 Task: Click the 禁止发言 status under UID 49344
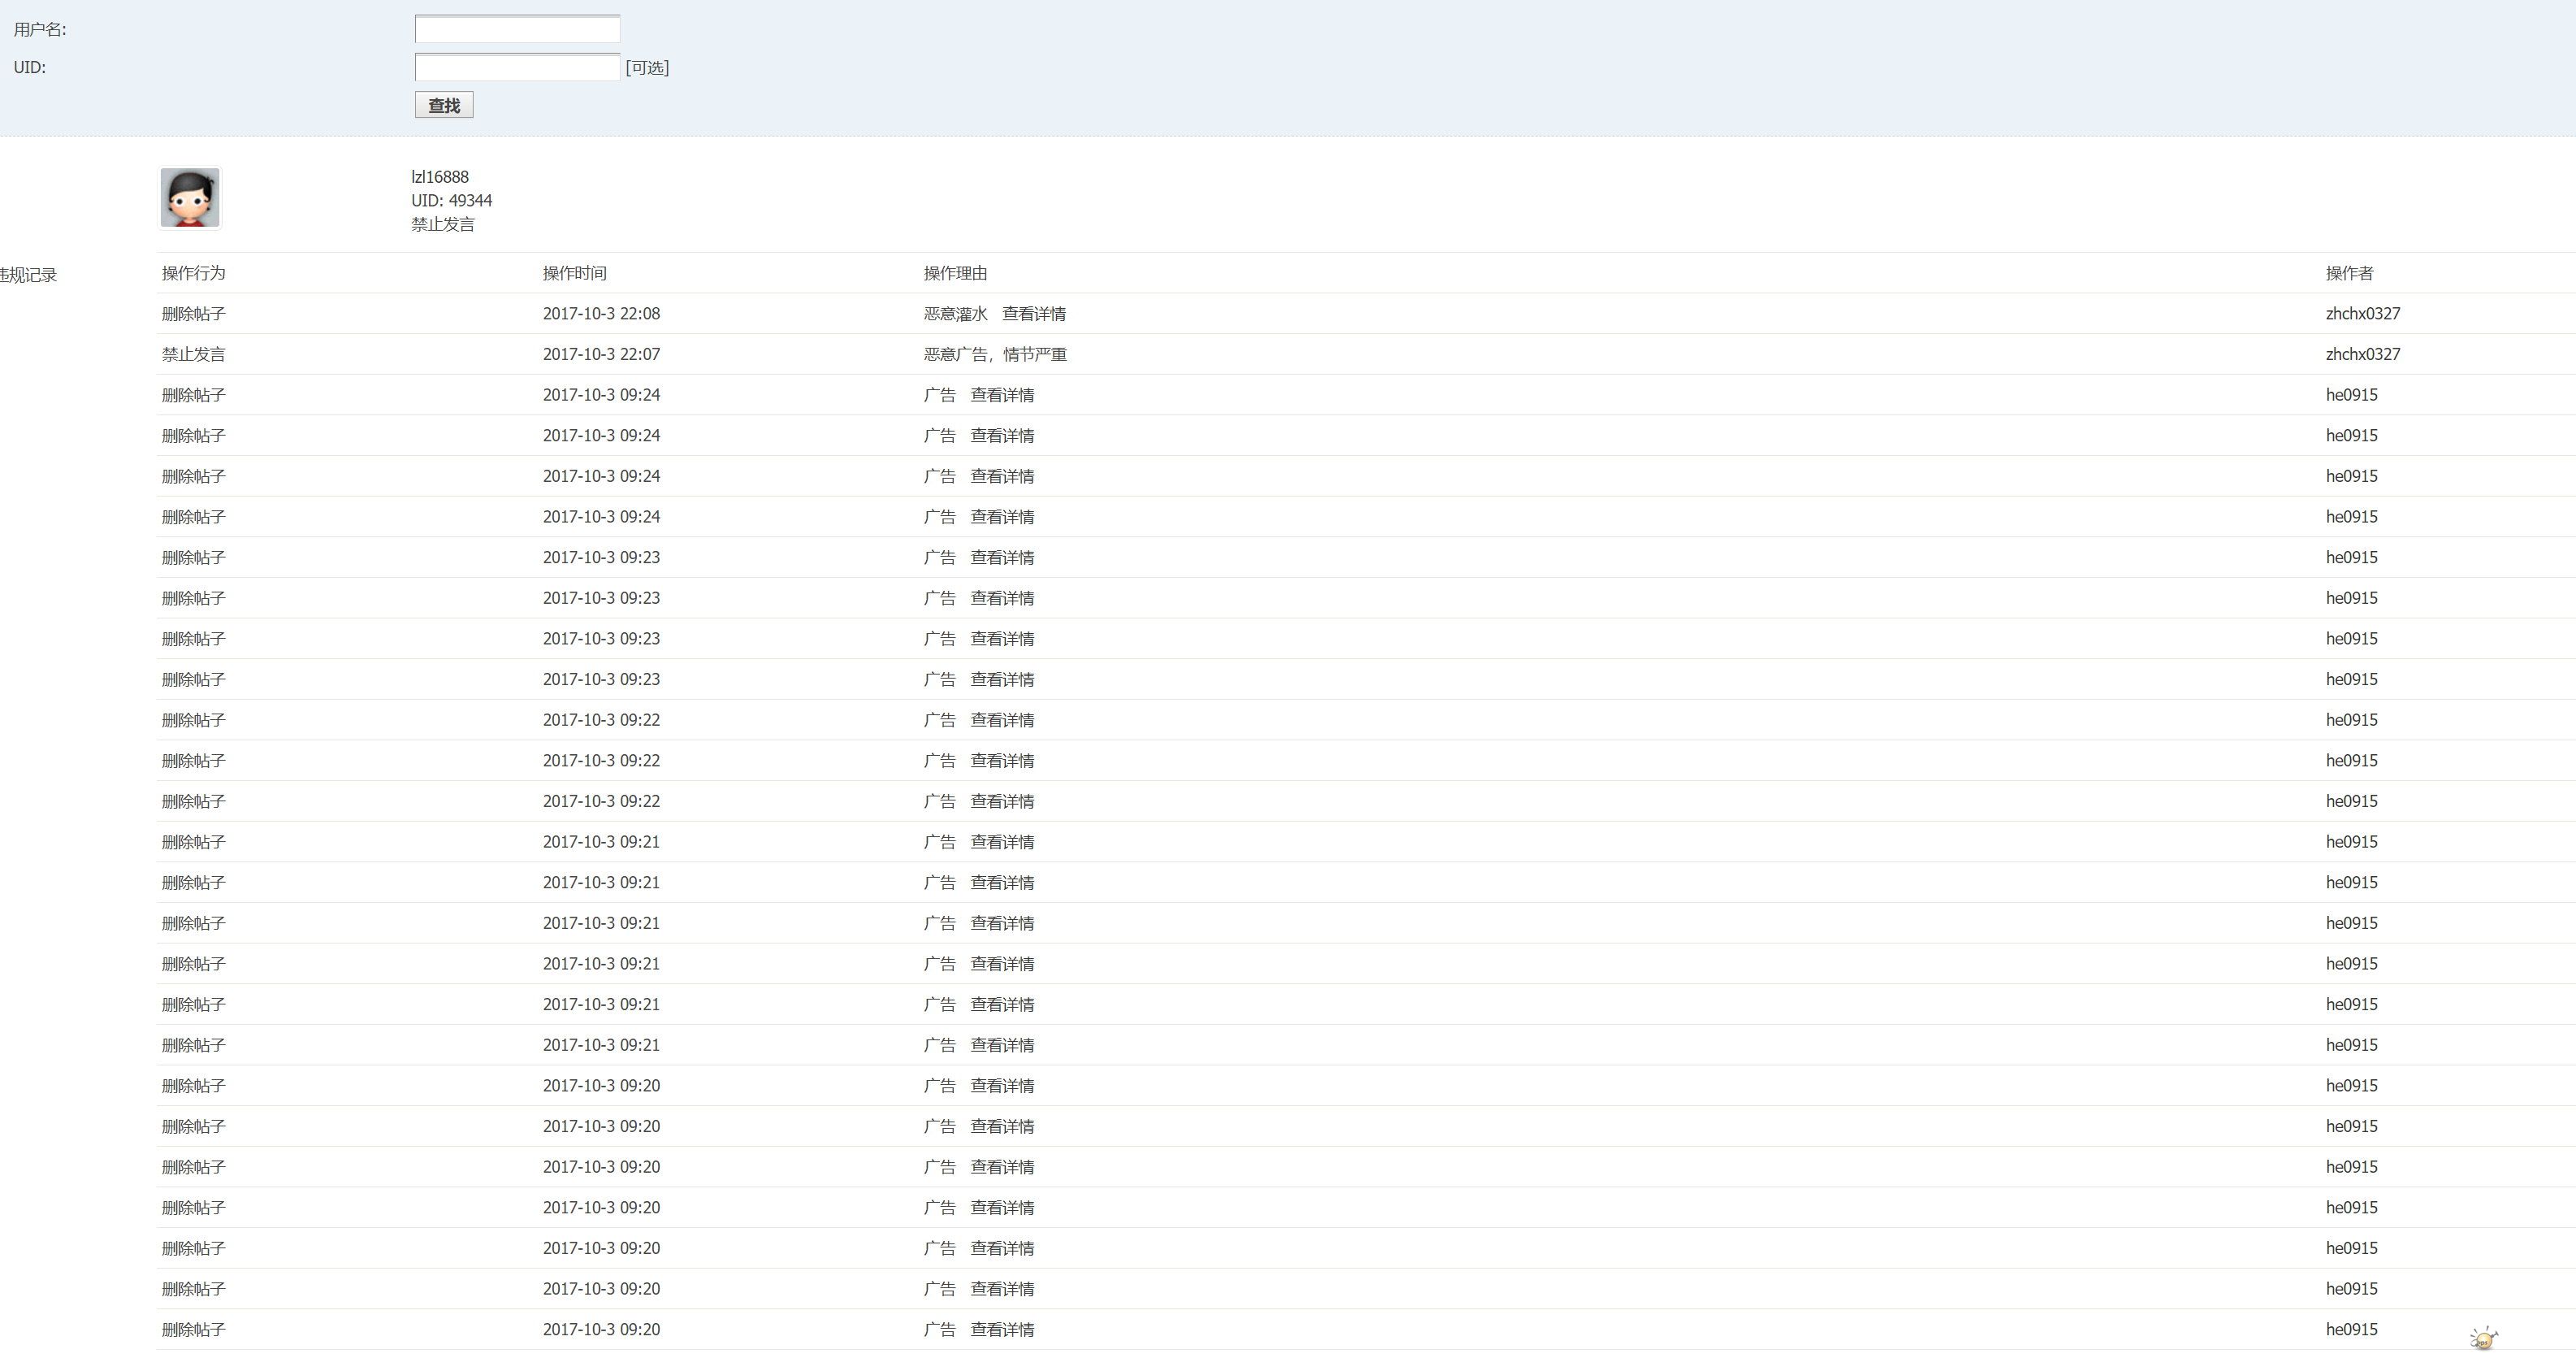pyautogui.click(x=443, y=224)
